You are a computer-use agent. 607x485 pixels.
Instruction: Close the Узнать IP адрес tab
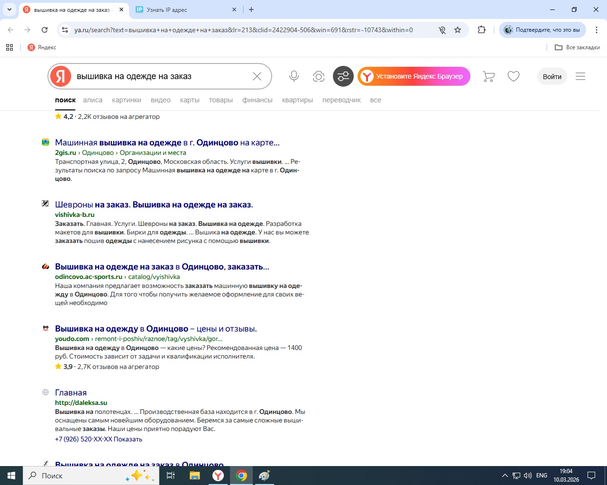point(234,9)
